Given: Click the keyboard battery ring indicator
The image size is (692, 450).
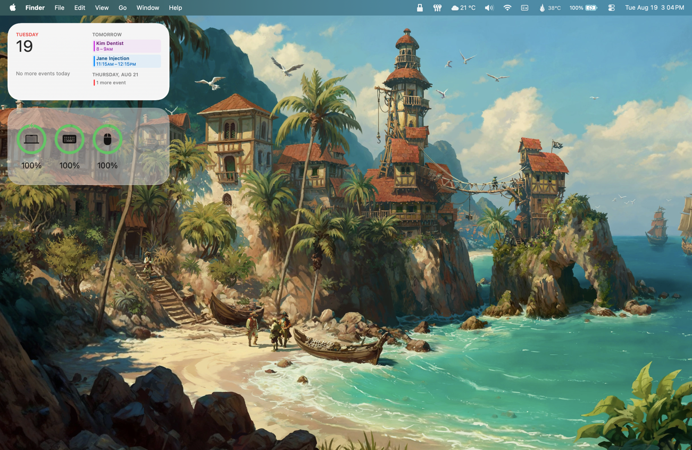Looking at the screenshot, I should pos(70,139).
